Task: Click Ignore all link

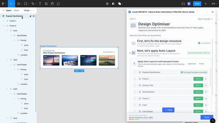Action: [x=192, y=64]
